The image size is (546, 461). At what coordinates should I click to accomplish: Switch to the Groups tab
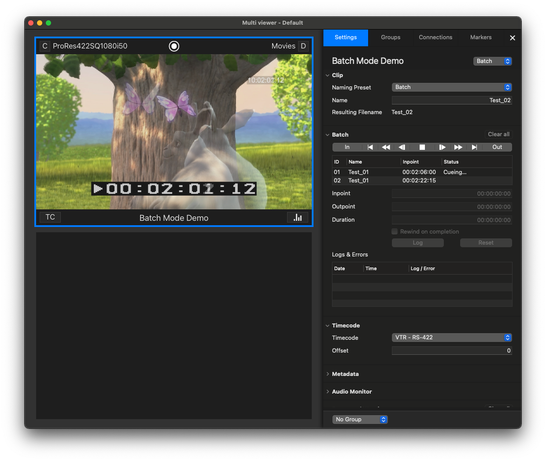391,37
